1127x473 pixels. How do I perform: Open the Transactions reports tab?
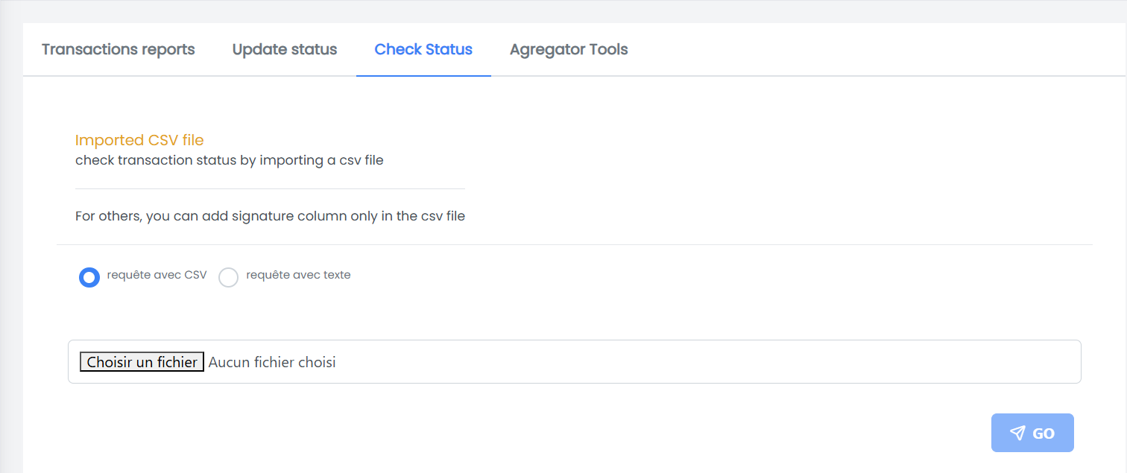119,49
